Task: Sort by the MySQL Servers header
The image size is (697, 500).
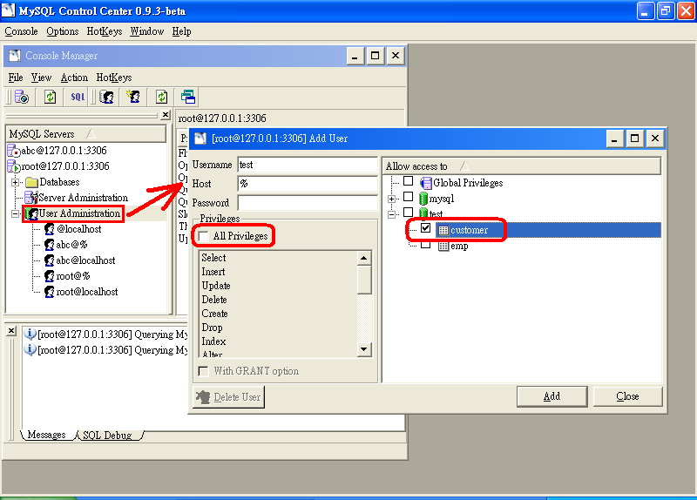Action: click(85, 134)
